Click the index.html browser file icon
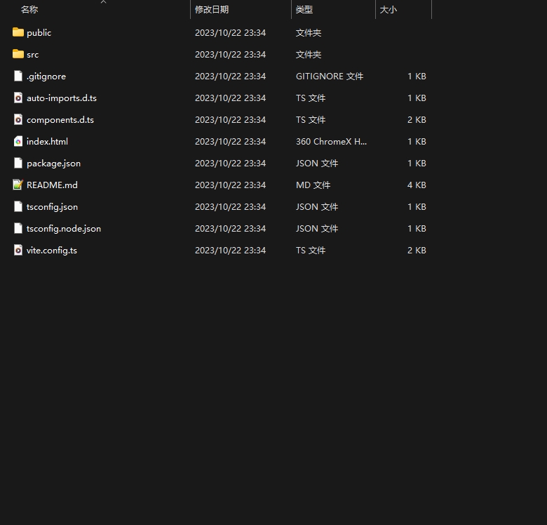The height and width of the screenshot is (525, 547). [x=18, y=141]
